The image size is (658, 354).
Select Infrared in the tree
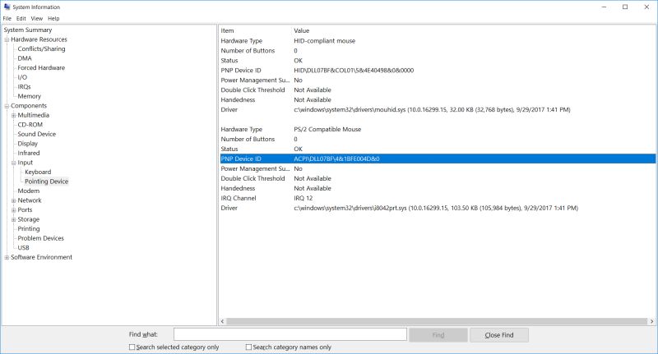click(x=29, y=154)
